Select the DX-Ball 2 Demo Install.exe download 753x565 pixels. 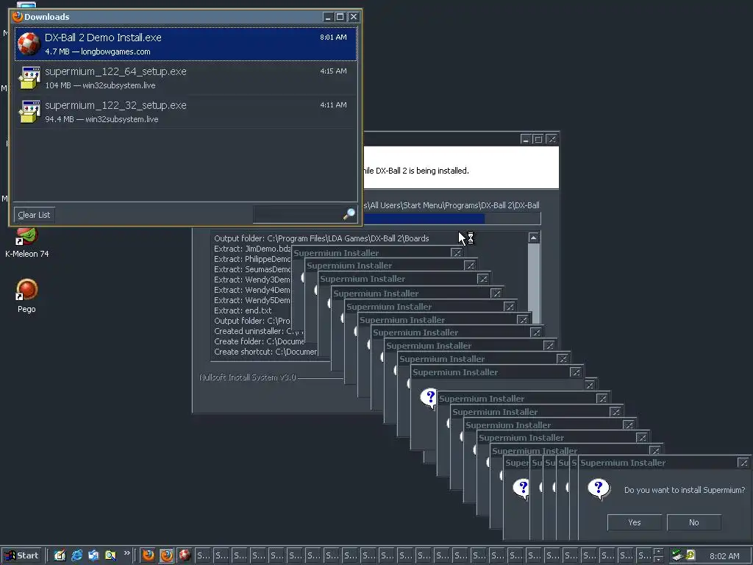pyautogui.click(x=185, y=43)
